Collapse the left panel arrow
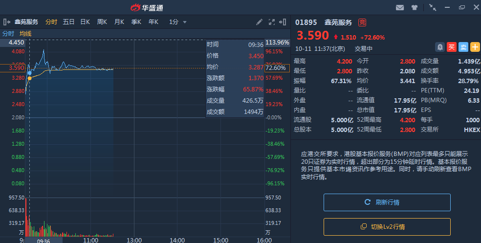Image resolution: width=481 pixels, height=243 pixels. click(7, 22)
